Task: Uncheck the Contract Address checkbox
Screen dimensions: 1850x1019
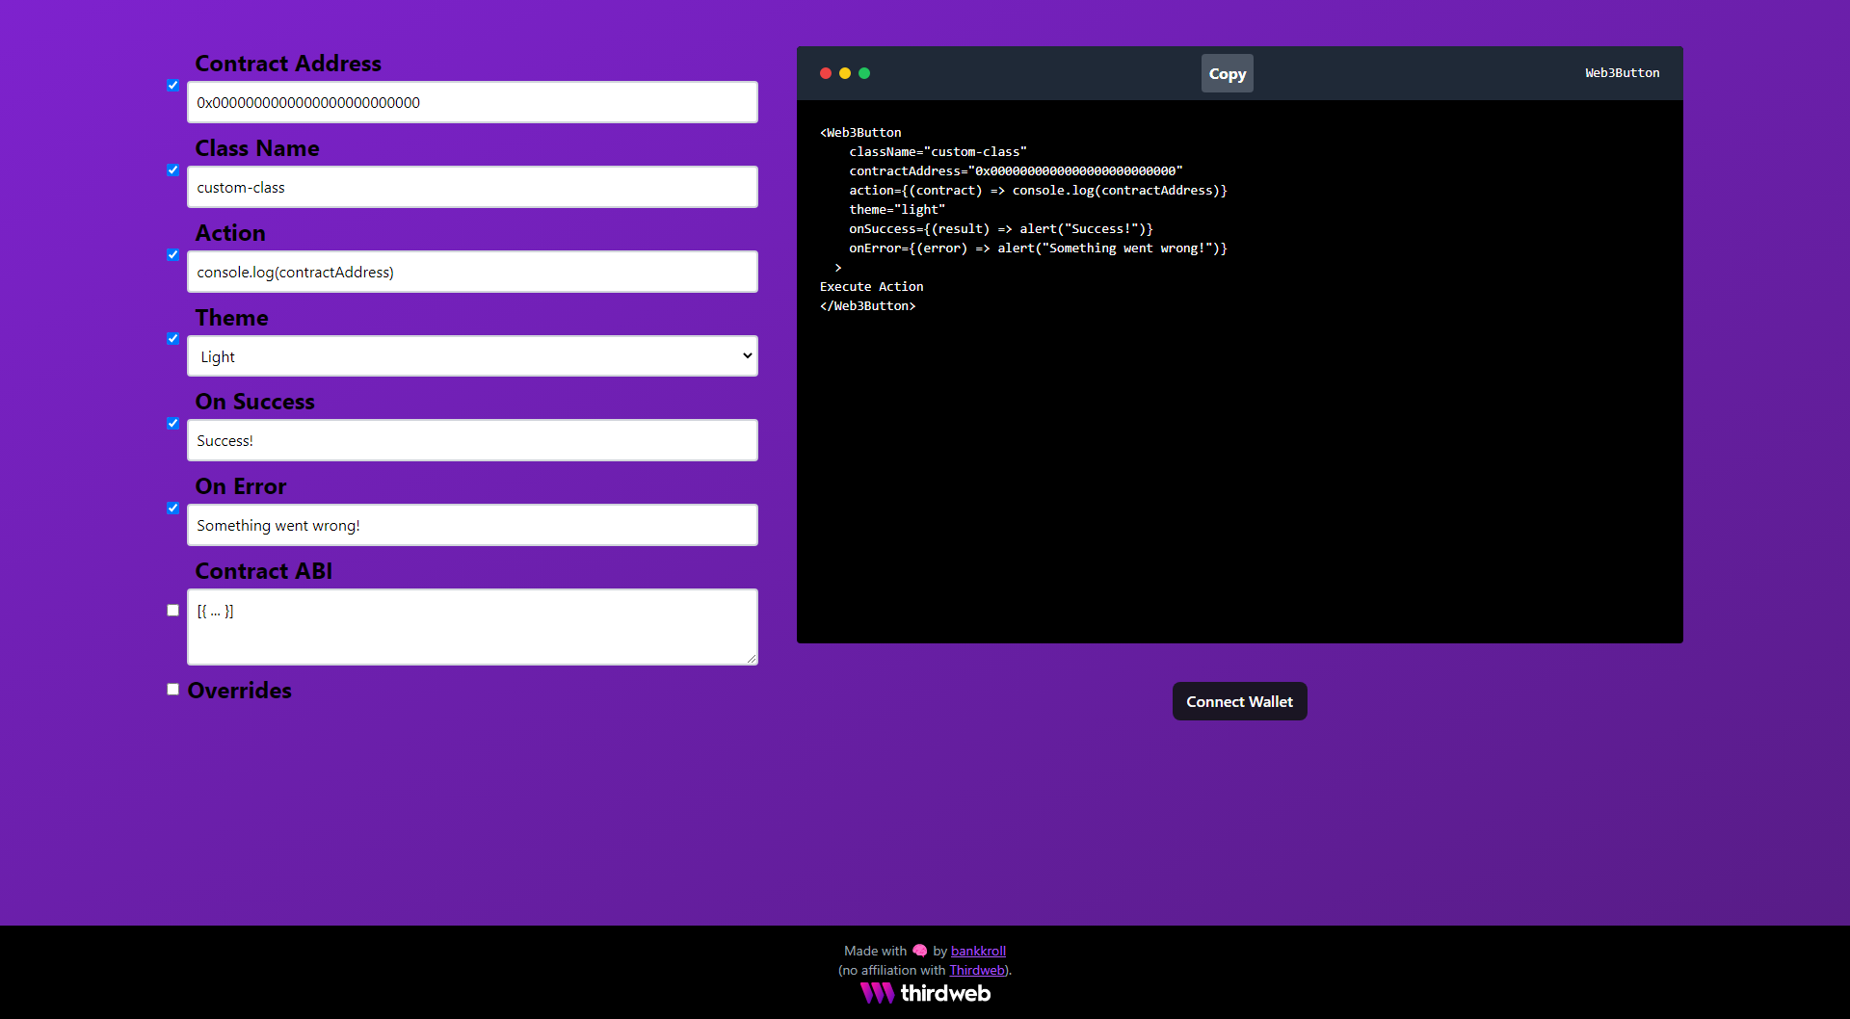Action: click(x=172, y=85)
